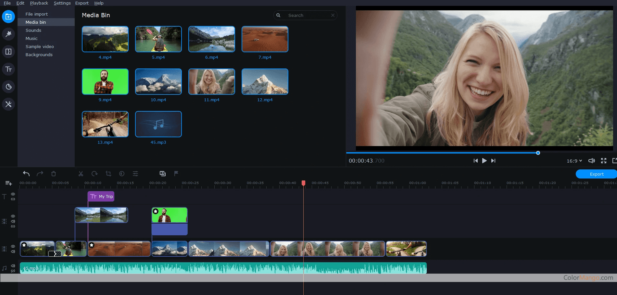Select Sample video in the sidebar
The height and width of the screenshot is (295, 617).
40,46
